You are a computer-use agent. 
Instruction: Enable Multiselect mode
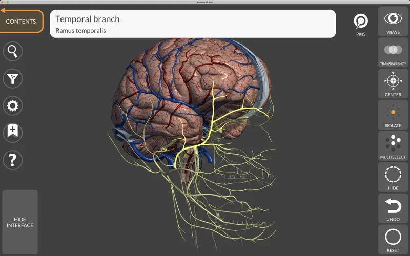393,146
